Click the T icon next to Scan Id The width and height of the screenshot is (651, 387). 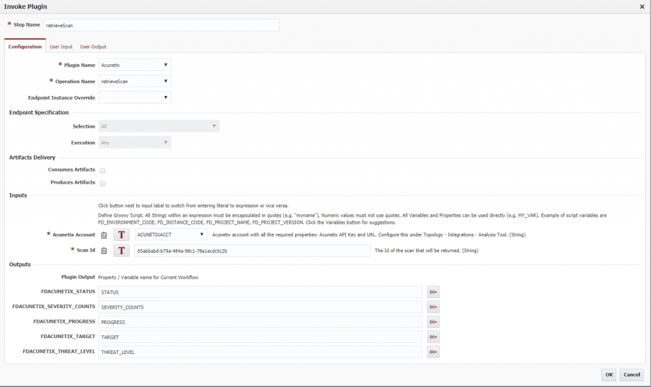pos(121,250)
